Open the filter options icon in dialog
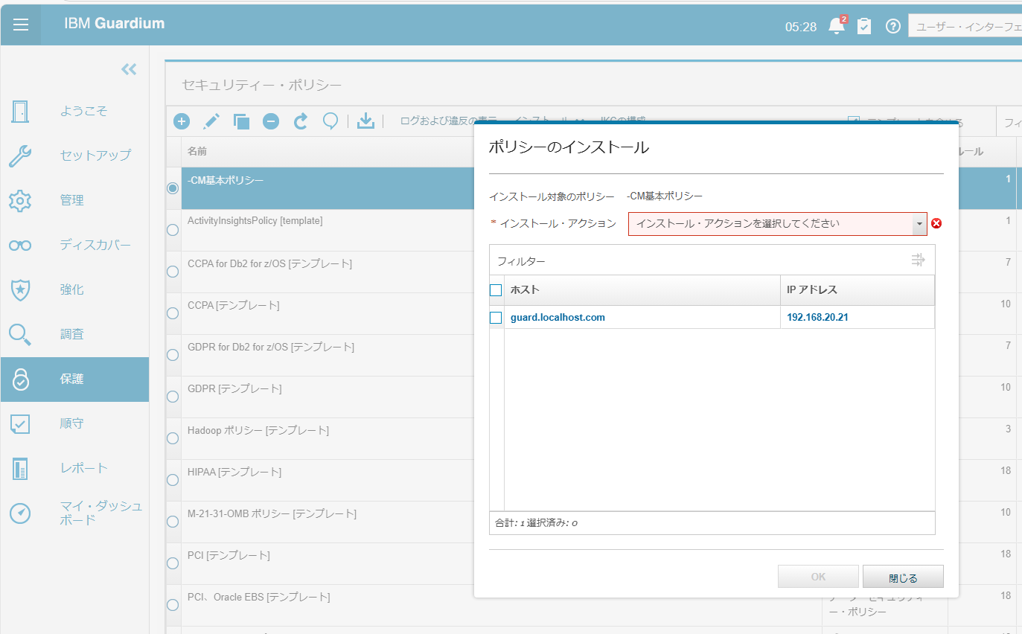 (919, 260)
